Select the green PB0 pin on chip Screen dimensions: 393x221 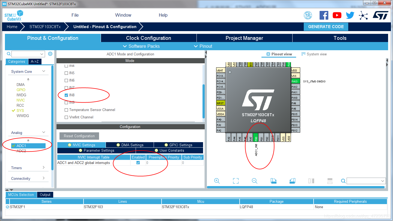(x=256, y=138)
